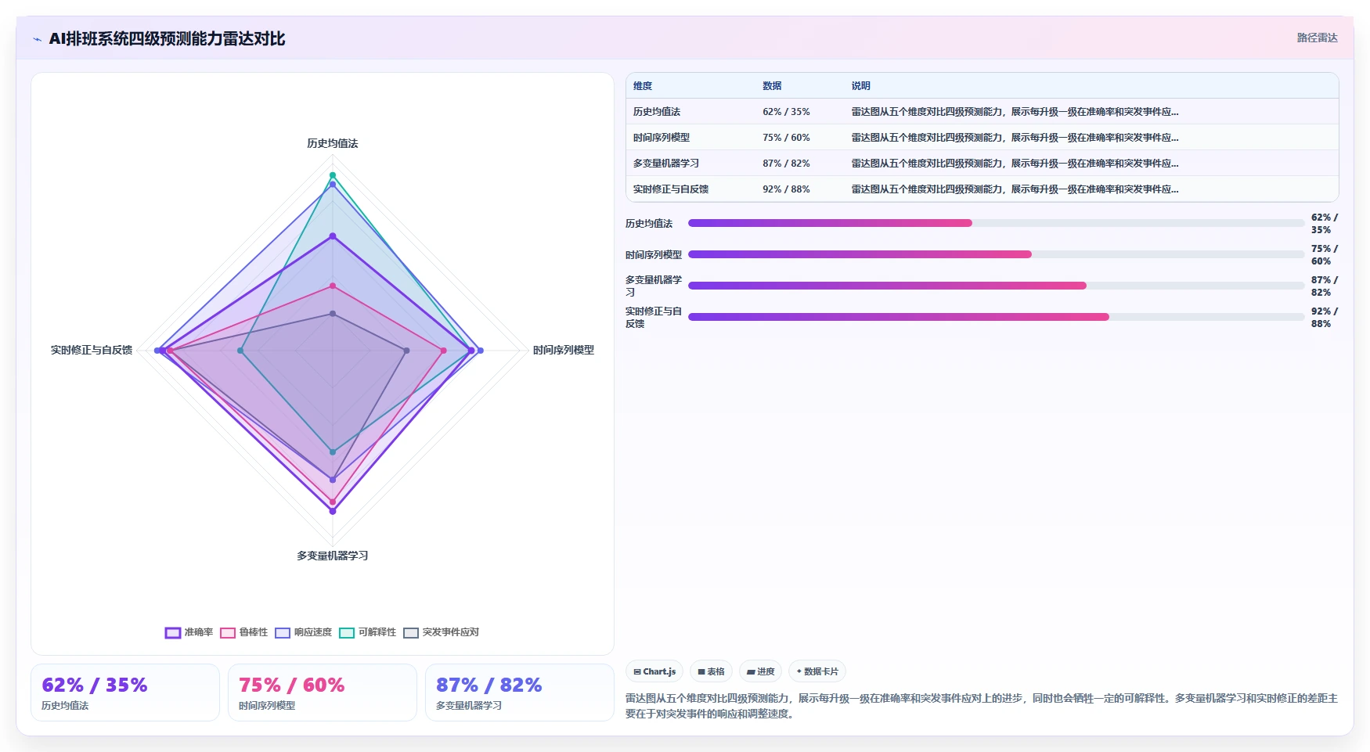Click the 维度 column header
Viewport: 1370px width, 752px height.
[x=643, y=86]
